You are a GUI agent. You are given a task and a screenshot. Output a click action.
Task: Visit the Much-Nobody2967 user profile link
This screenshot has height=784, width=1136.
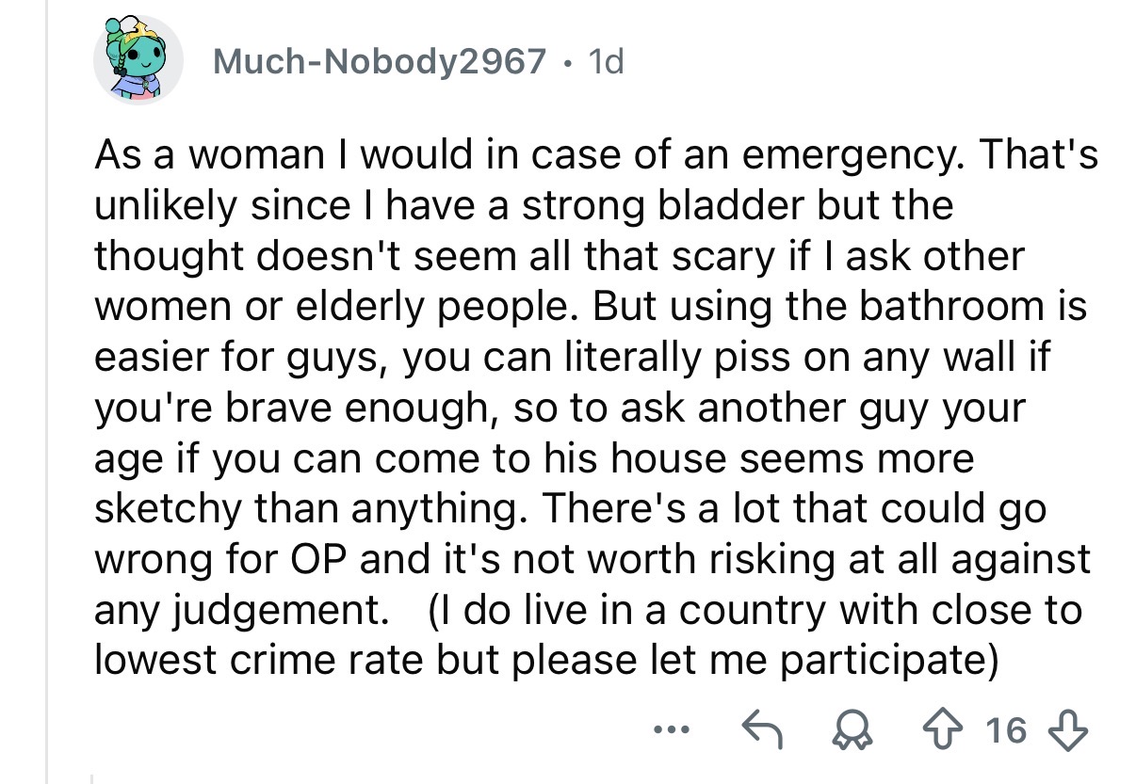tap(380, 61)
